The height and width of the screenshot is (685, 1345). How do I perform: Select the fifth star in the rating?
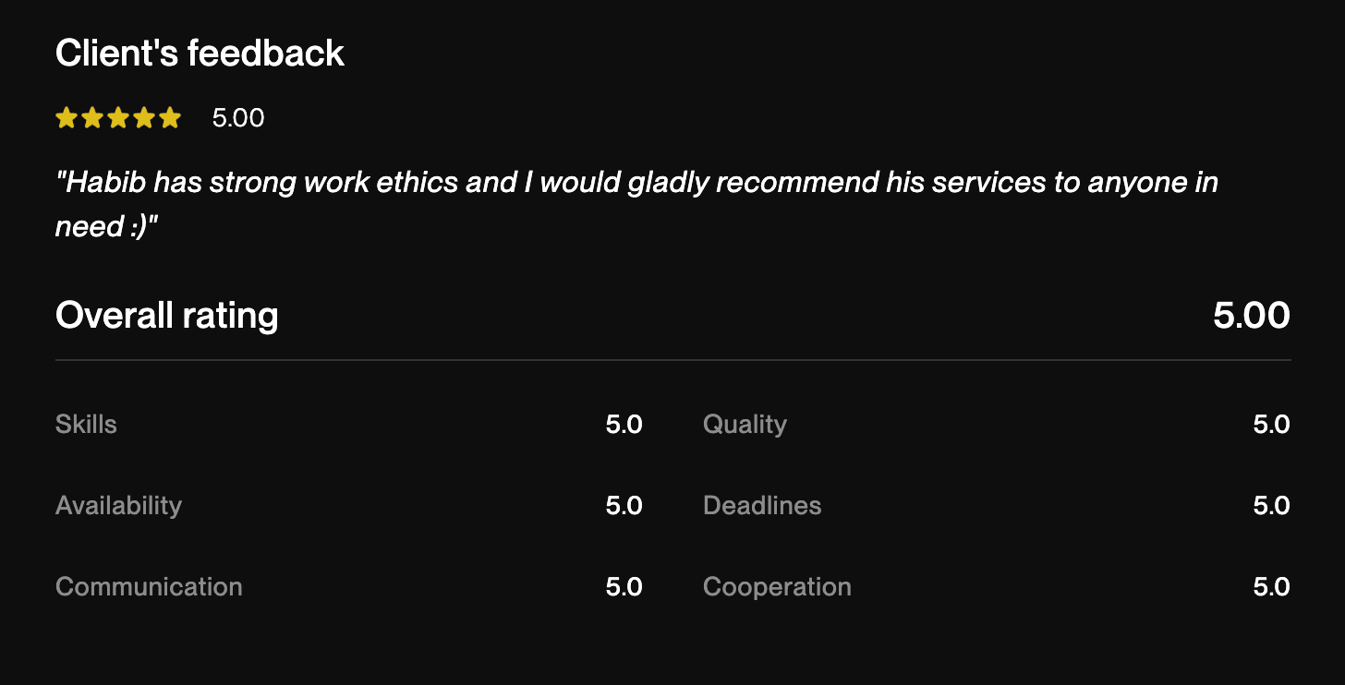tap(170, 118)
